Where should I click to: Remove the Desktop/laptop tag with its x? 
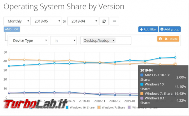pyautogui.click(x=113, y=40)
